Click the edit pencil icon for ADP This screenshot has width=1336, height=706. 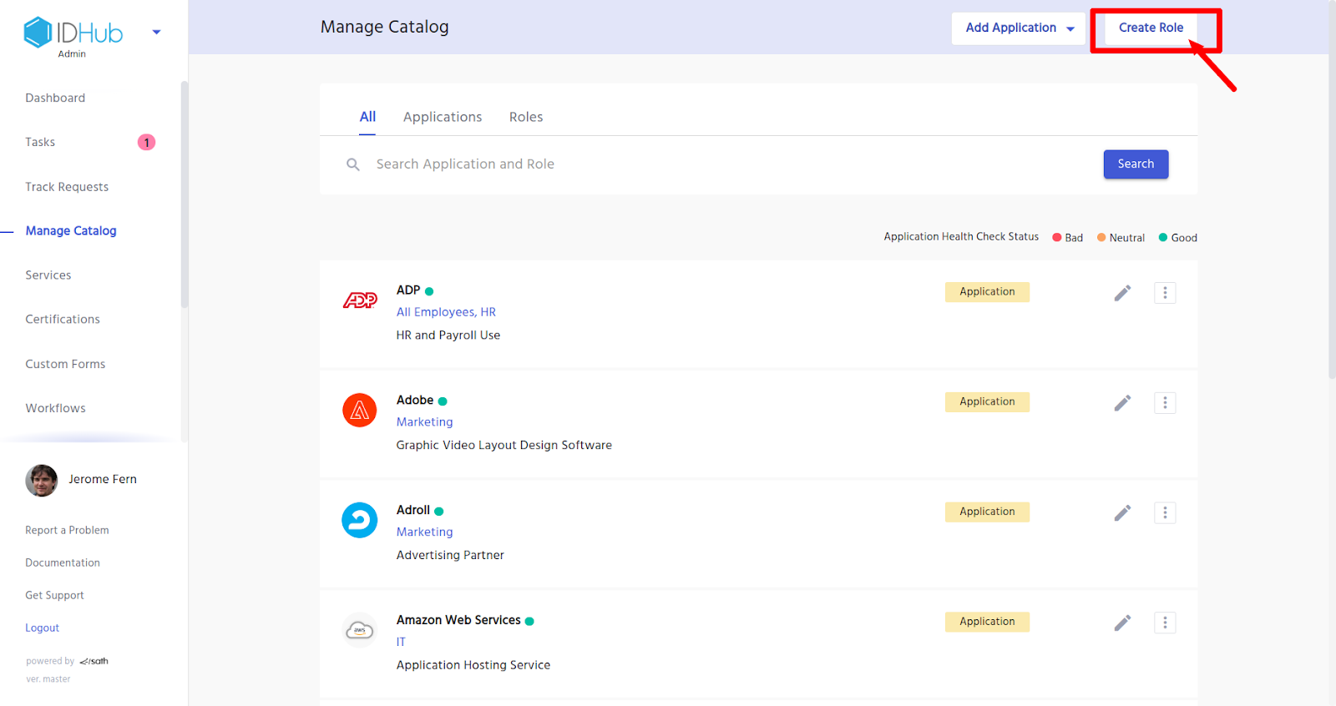[1122, 293]
